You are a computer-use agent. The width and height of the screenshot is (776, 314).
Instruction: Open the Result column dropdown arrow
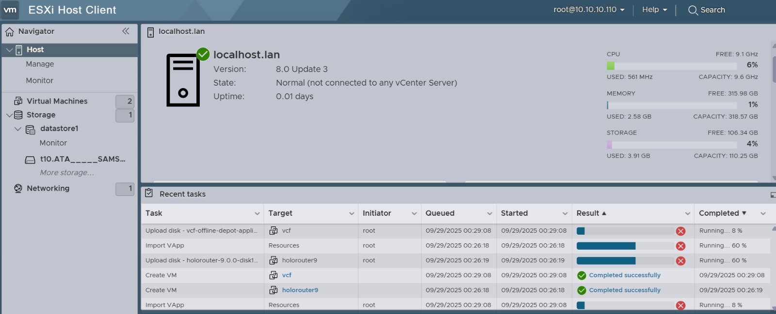pos(688,214)
